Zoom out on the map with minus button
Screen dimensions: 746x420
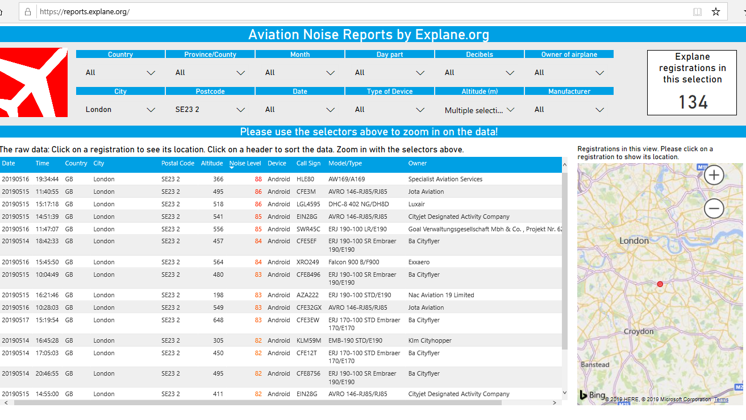point(714,209)
